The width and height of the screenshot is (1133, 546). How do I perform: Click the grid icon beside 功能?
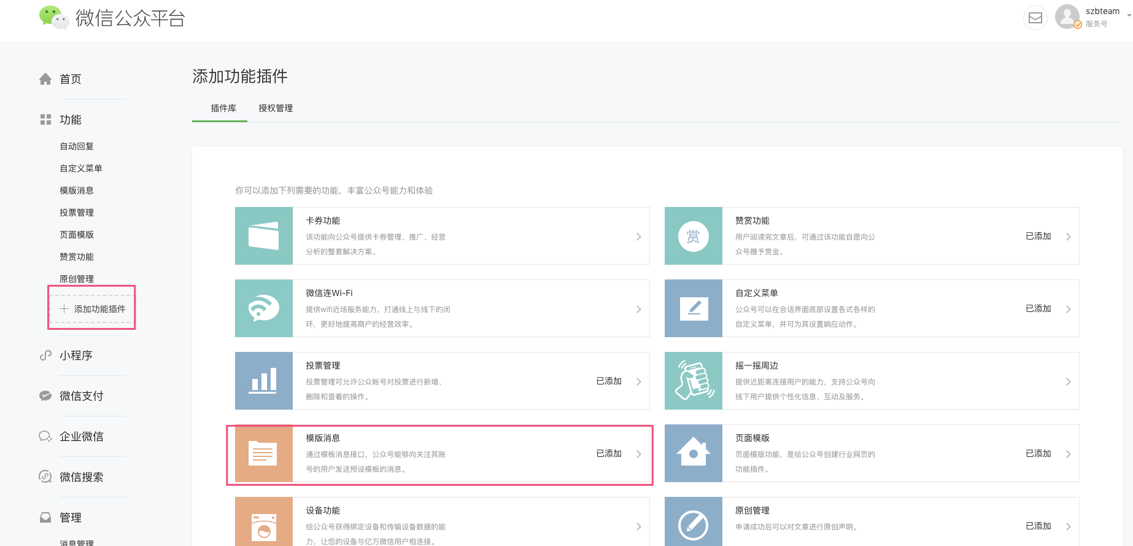click(x=45, y=119)
